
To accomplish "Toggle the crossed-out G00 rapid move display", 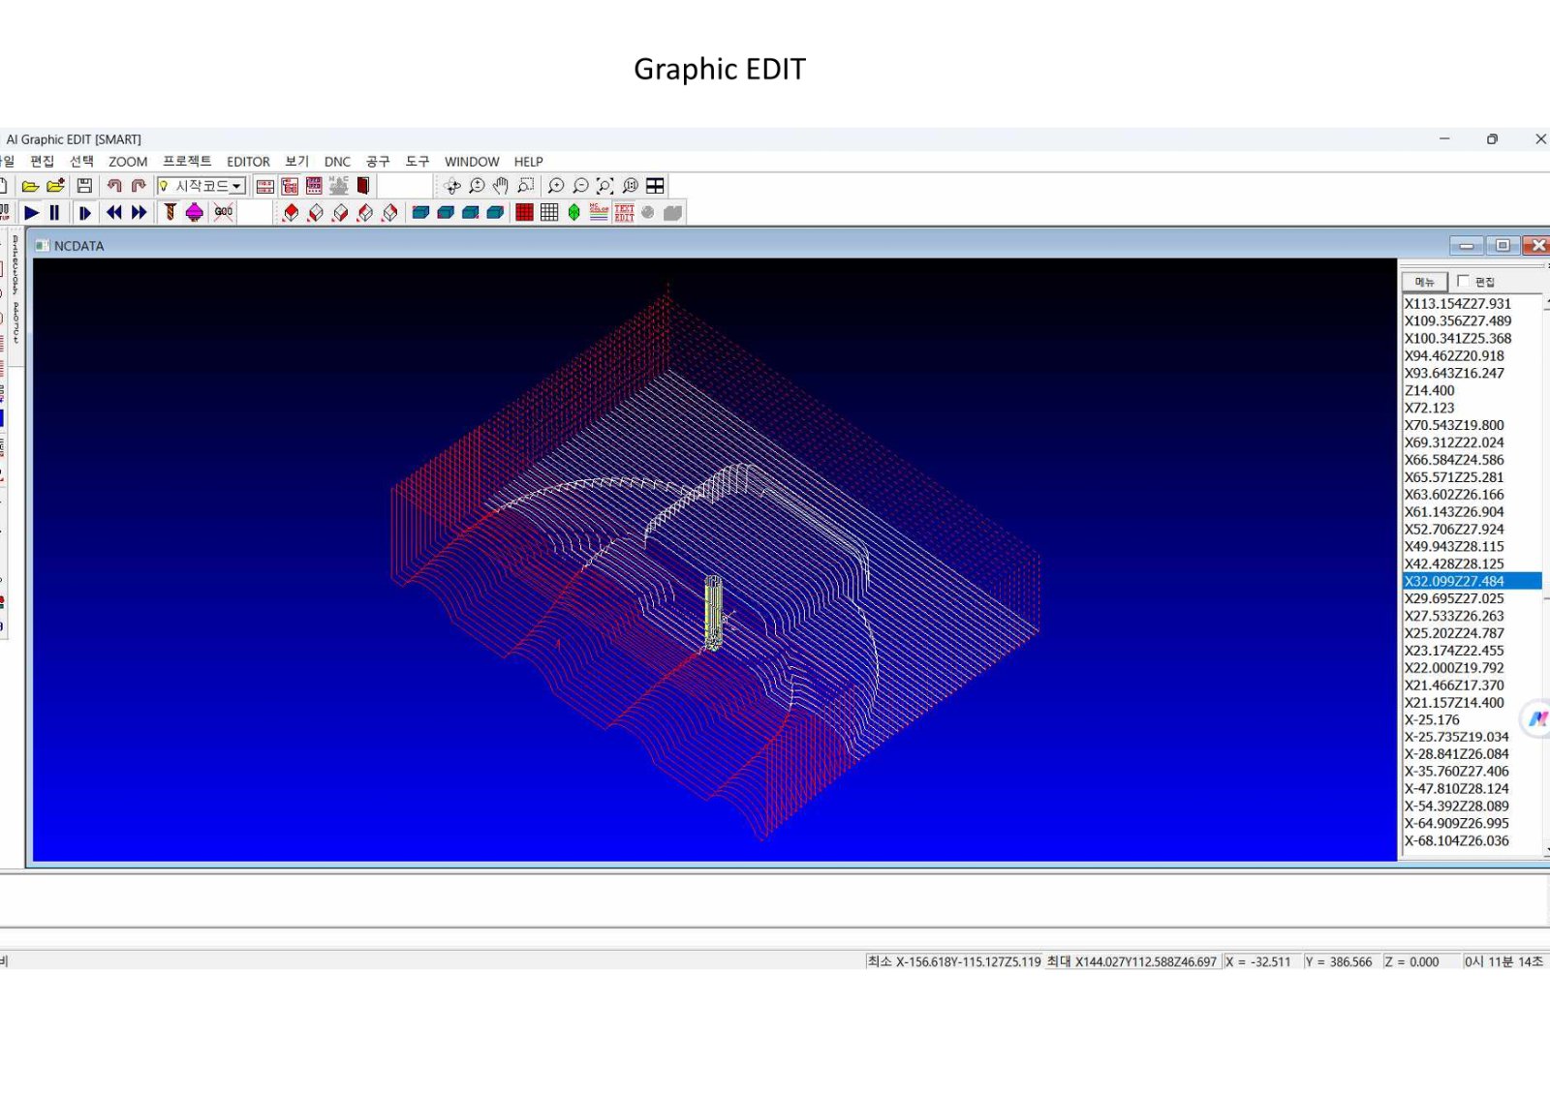I will [x=224, y=213].
